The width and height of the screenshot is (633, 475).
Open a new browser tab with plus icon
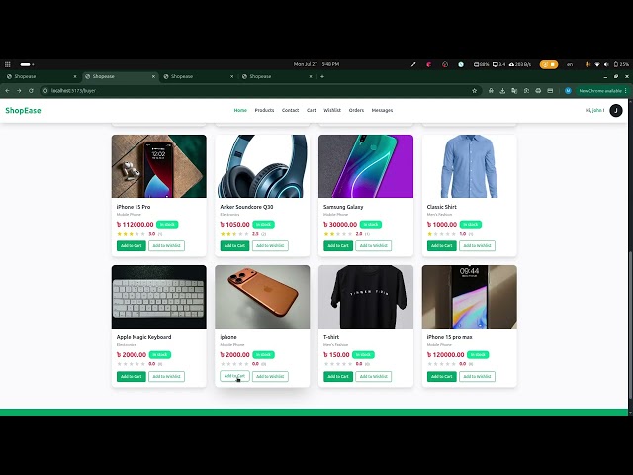[322, 76]
